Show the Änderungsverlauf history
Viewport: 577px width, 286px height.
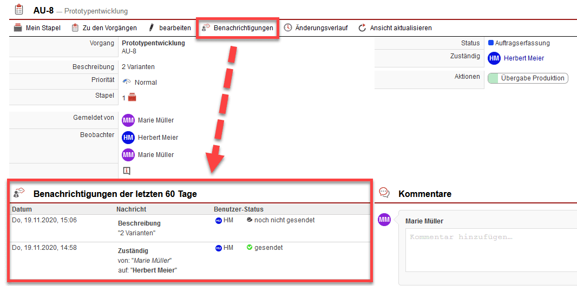click(x=316, y=28)
